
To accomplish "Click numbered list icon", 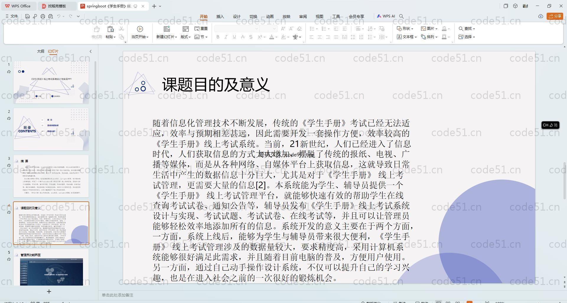I will click(324, 29).
